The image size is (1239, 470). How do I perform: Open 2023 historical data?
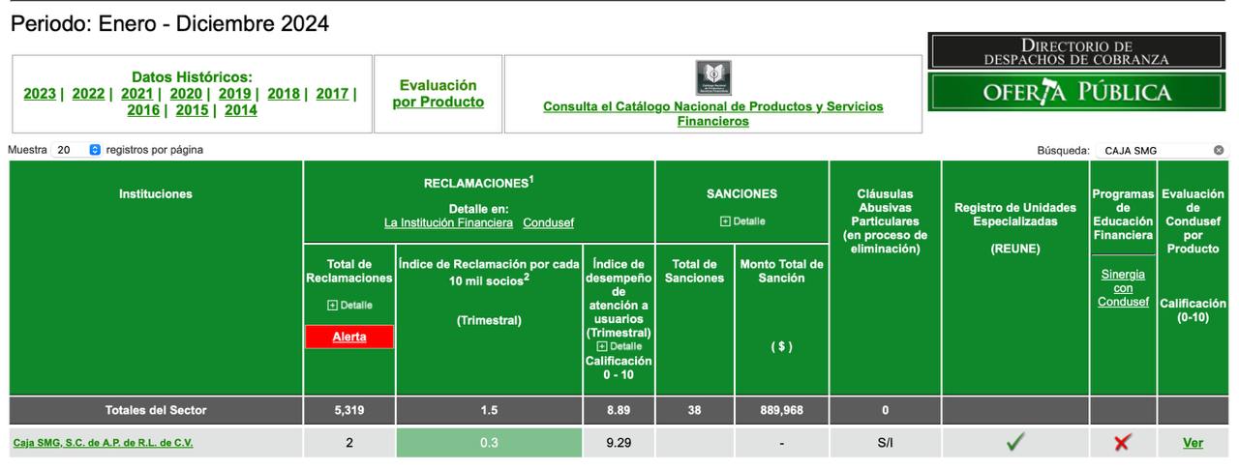[40, 94]
